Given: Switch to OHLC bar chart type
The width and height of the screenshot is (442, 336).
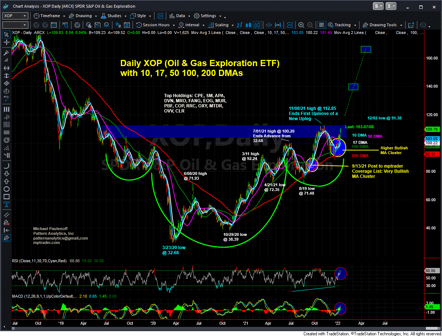Looking at the screenshot, I should (x=239, y=25).
